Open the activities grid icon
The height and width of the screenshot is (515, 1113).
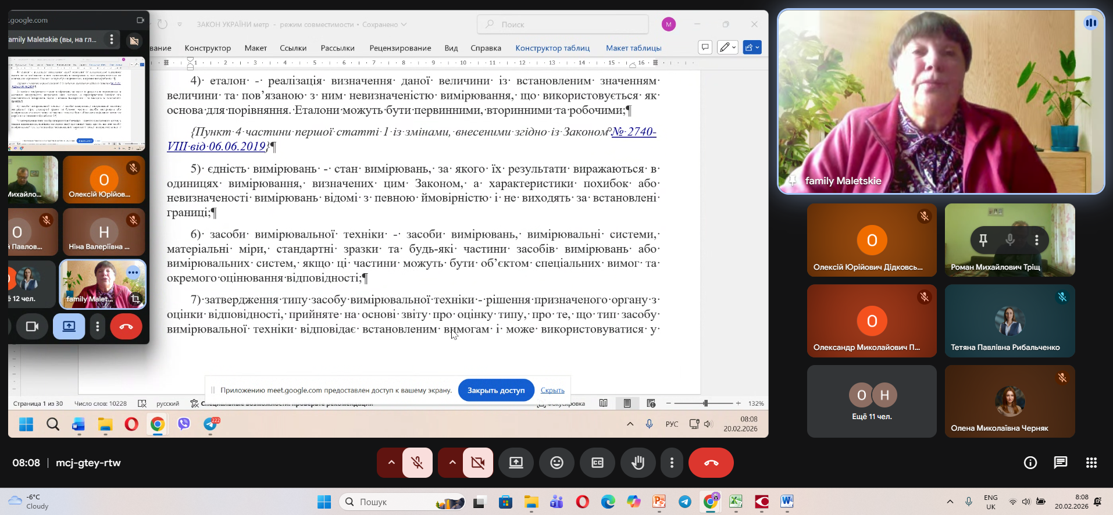click(1091, 463)
